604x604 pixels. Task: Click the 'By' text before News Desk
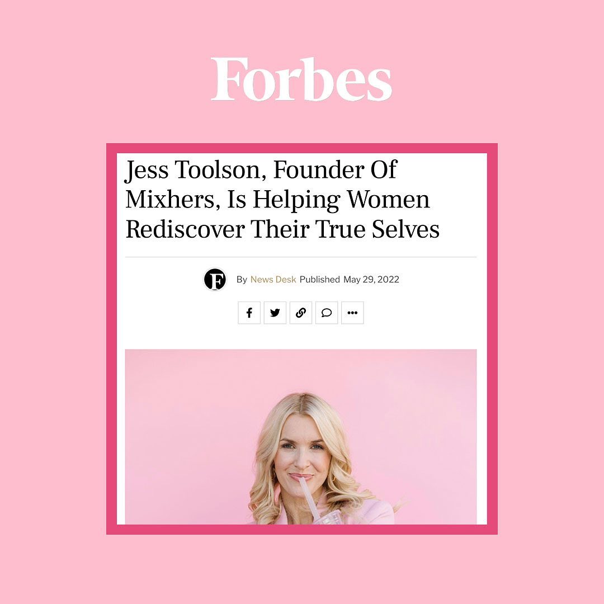(242, 279)
